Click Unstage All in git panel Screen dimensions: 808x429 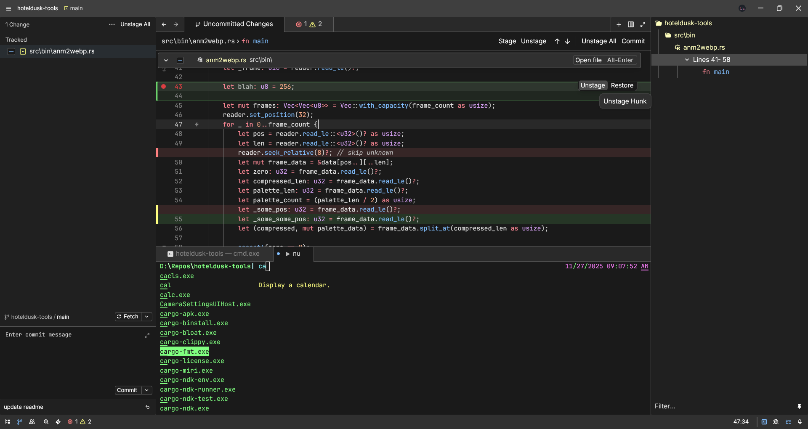tap(135, 24)
